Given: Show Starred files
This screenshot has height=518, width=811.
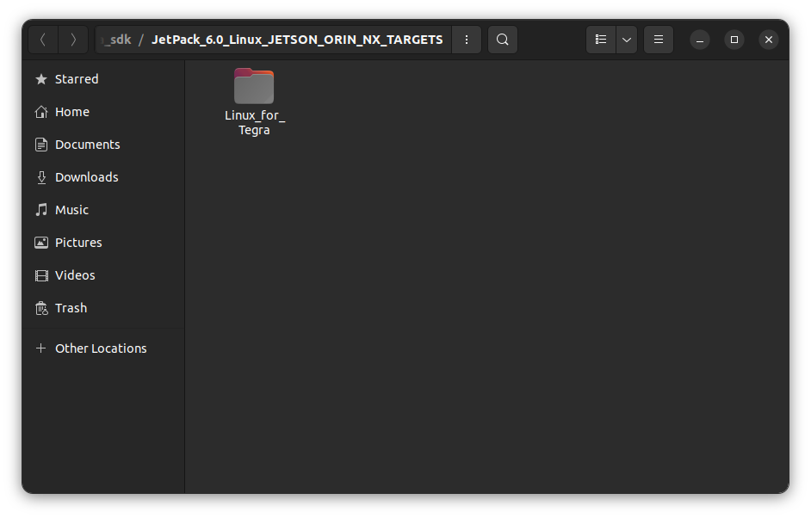Looking at the screenshot, I should (77, 78).
